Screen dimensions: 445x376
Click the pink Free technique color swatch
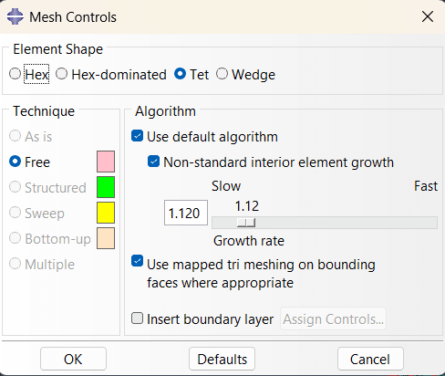106,162
